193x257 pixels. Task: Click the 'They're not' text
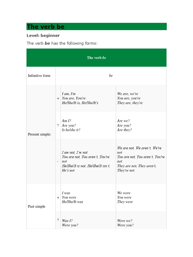pyautogui.click(x=126, y=170)
